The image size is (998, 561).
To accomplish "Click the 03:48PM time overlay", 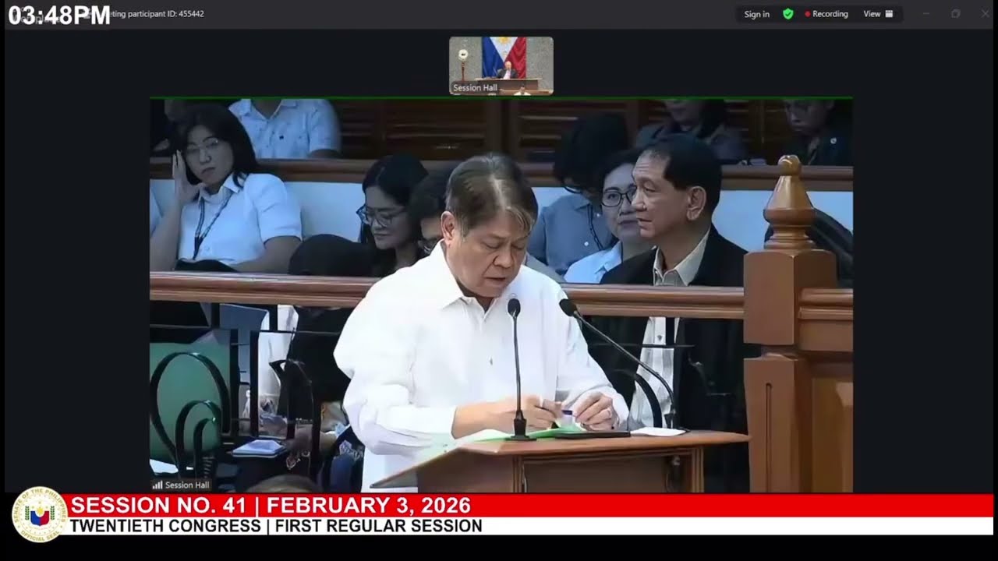I will [x=59, y=15].
